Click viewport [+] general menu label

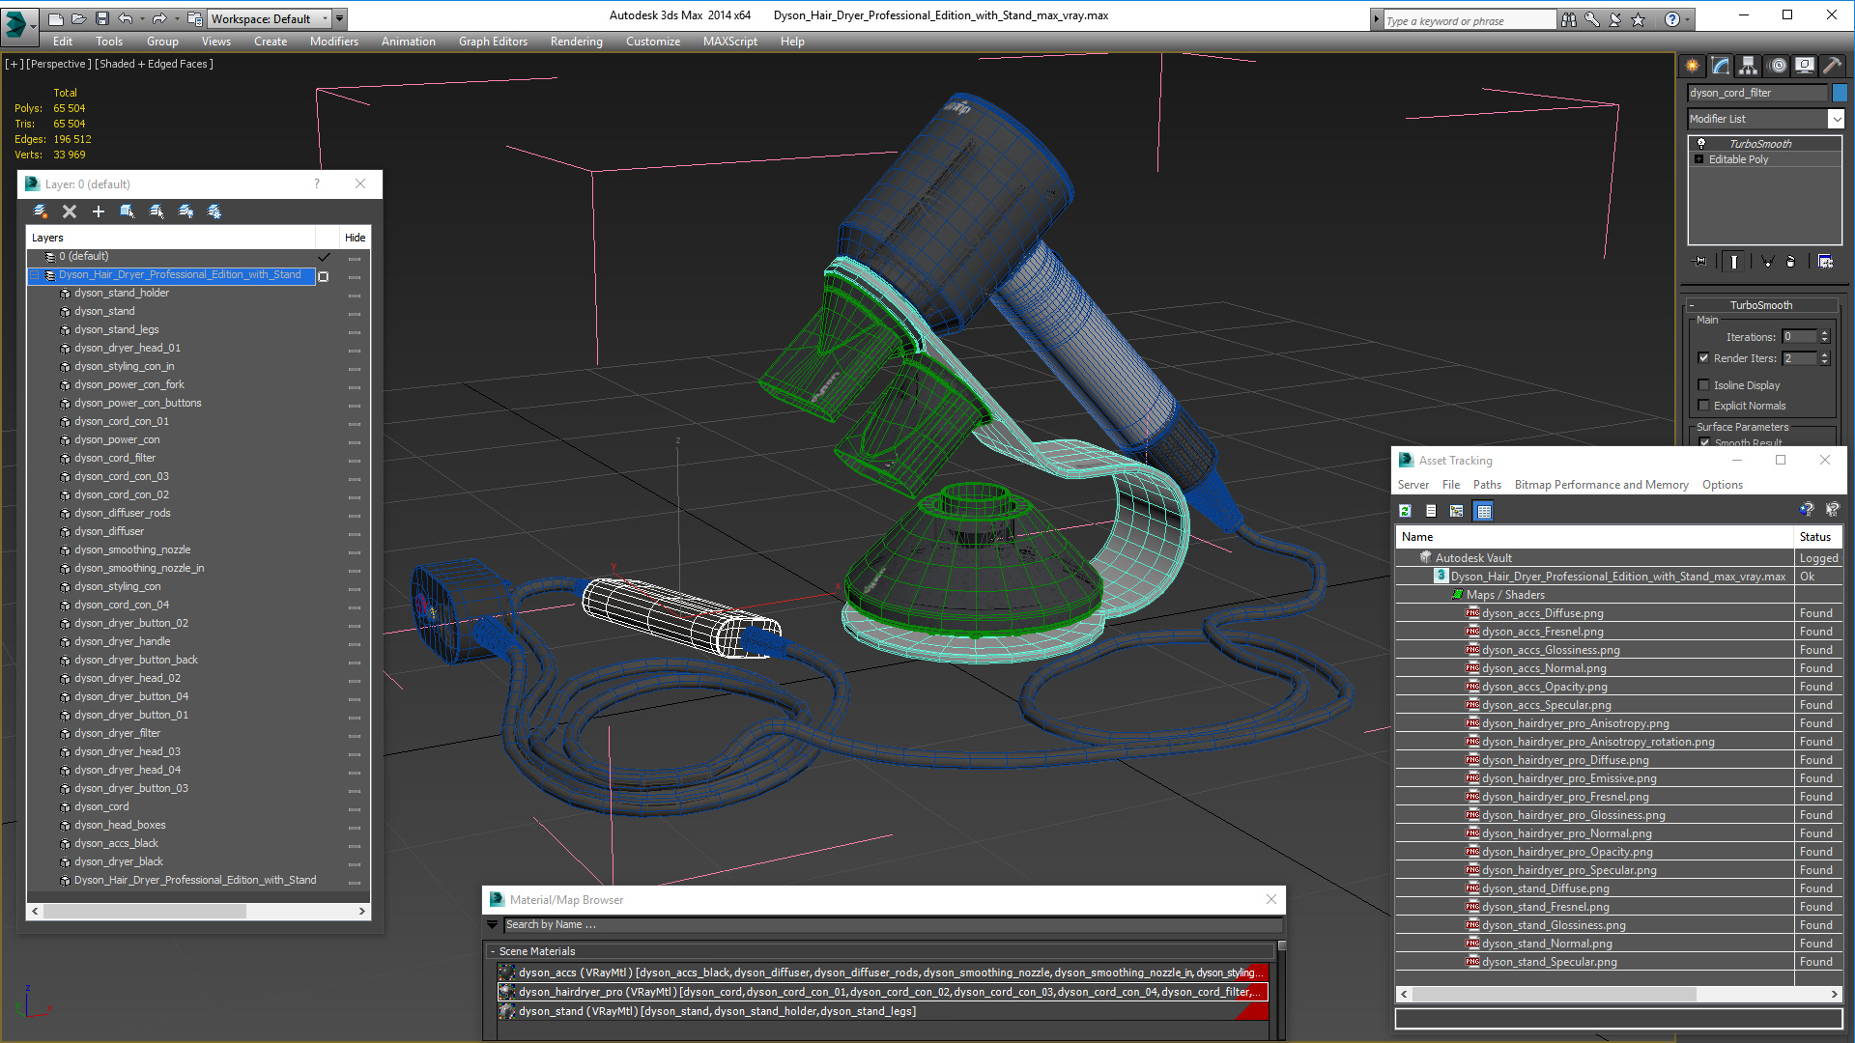pyautogui.click(x=14, y=64)
